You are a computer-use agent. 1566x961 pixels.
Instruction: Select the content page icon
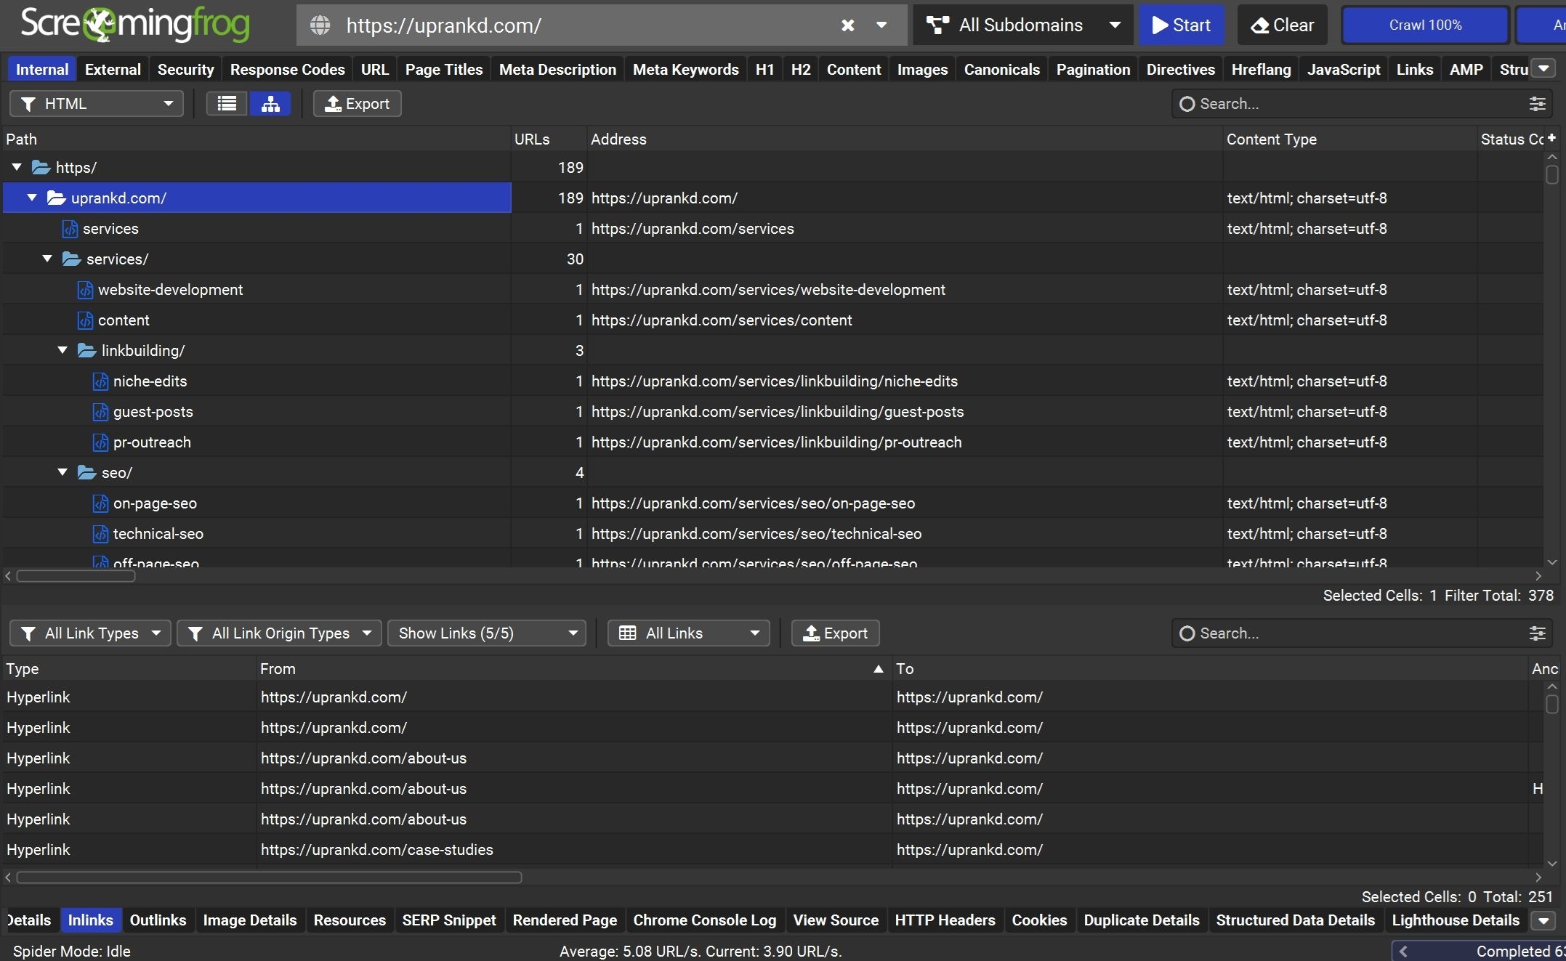(85, 320)
